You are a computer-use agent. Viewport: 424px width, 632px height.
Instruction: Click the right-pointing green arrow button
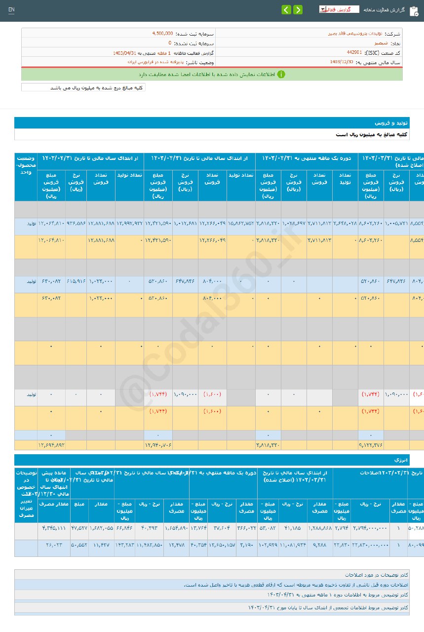pos(298,10)
